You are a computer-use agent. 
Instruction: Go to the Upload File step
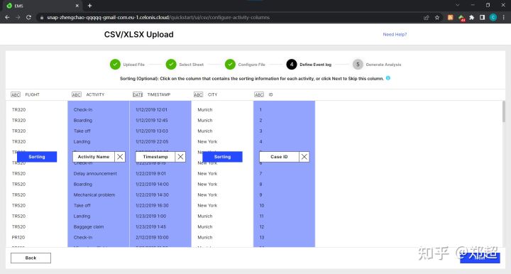tap(128, 65)
